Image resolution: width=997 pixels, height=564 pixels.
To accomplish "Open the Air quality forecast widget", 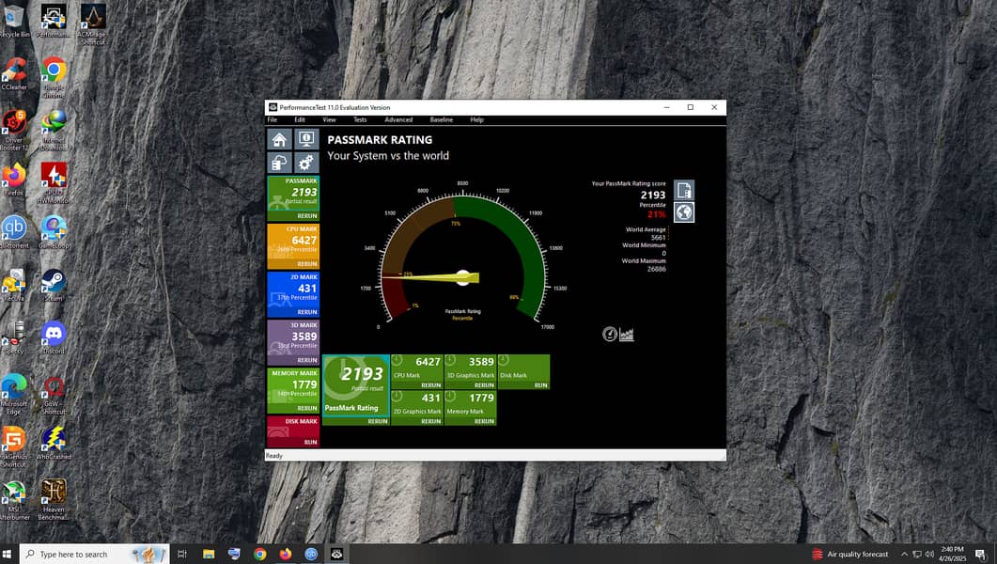I will tap(849, 554).
